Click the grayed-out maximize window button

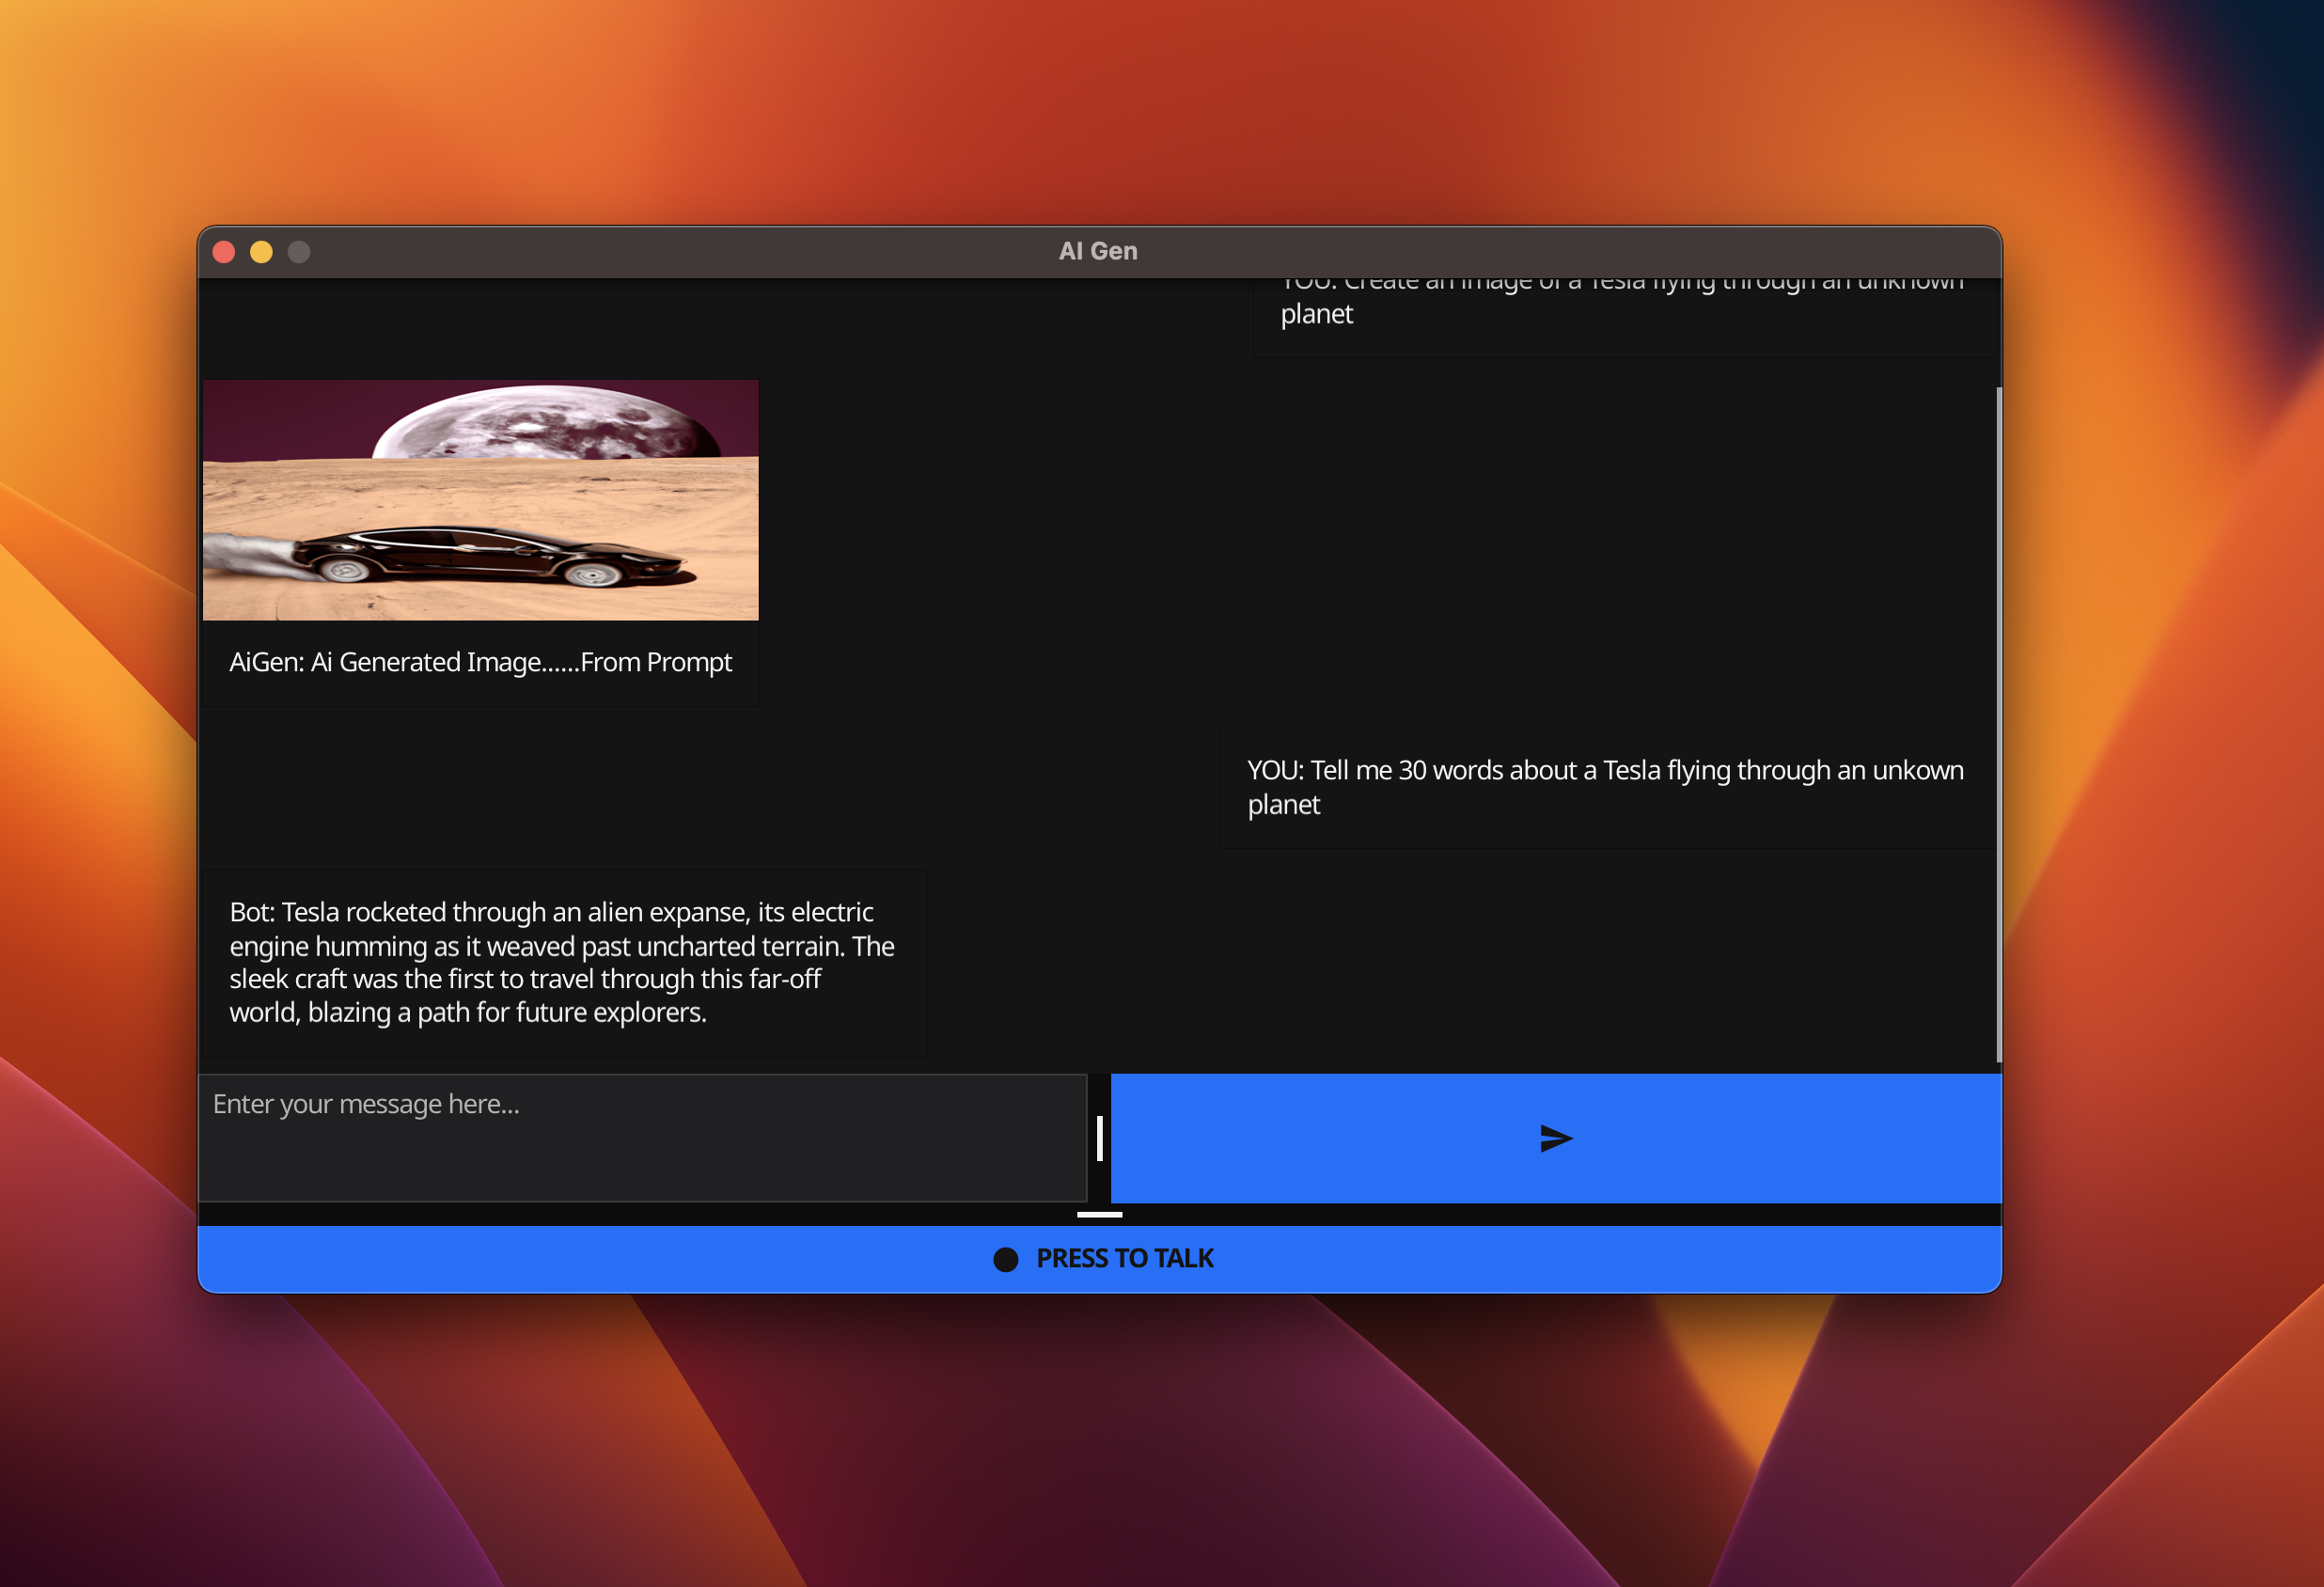click(x=299, y=252)
